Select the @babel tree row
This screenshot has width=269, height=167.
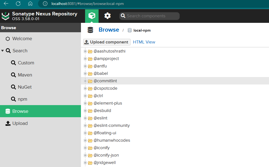[x=175, y=73]
